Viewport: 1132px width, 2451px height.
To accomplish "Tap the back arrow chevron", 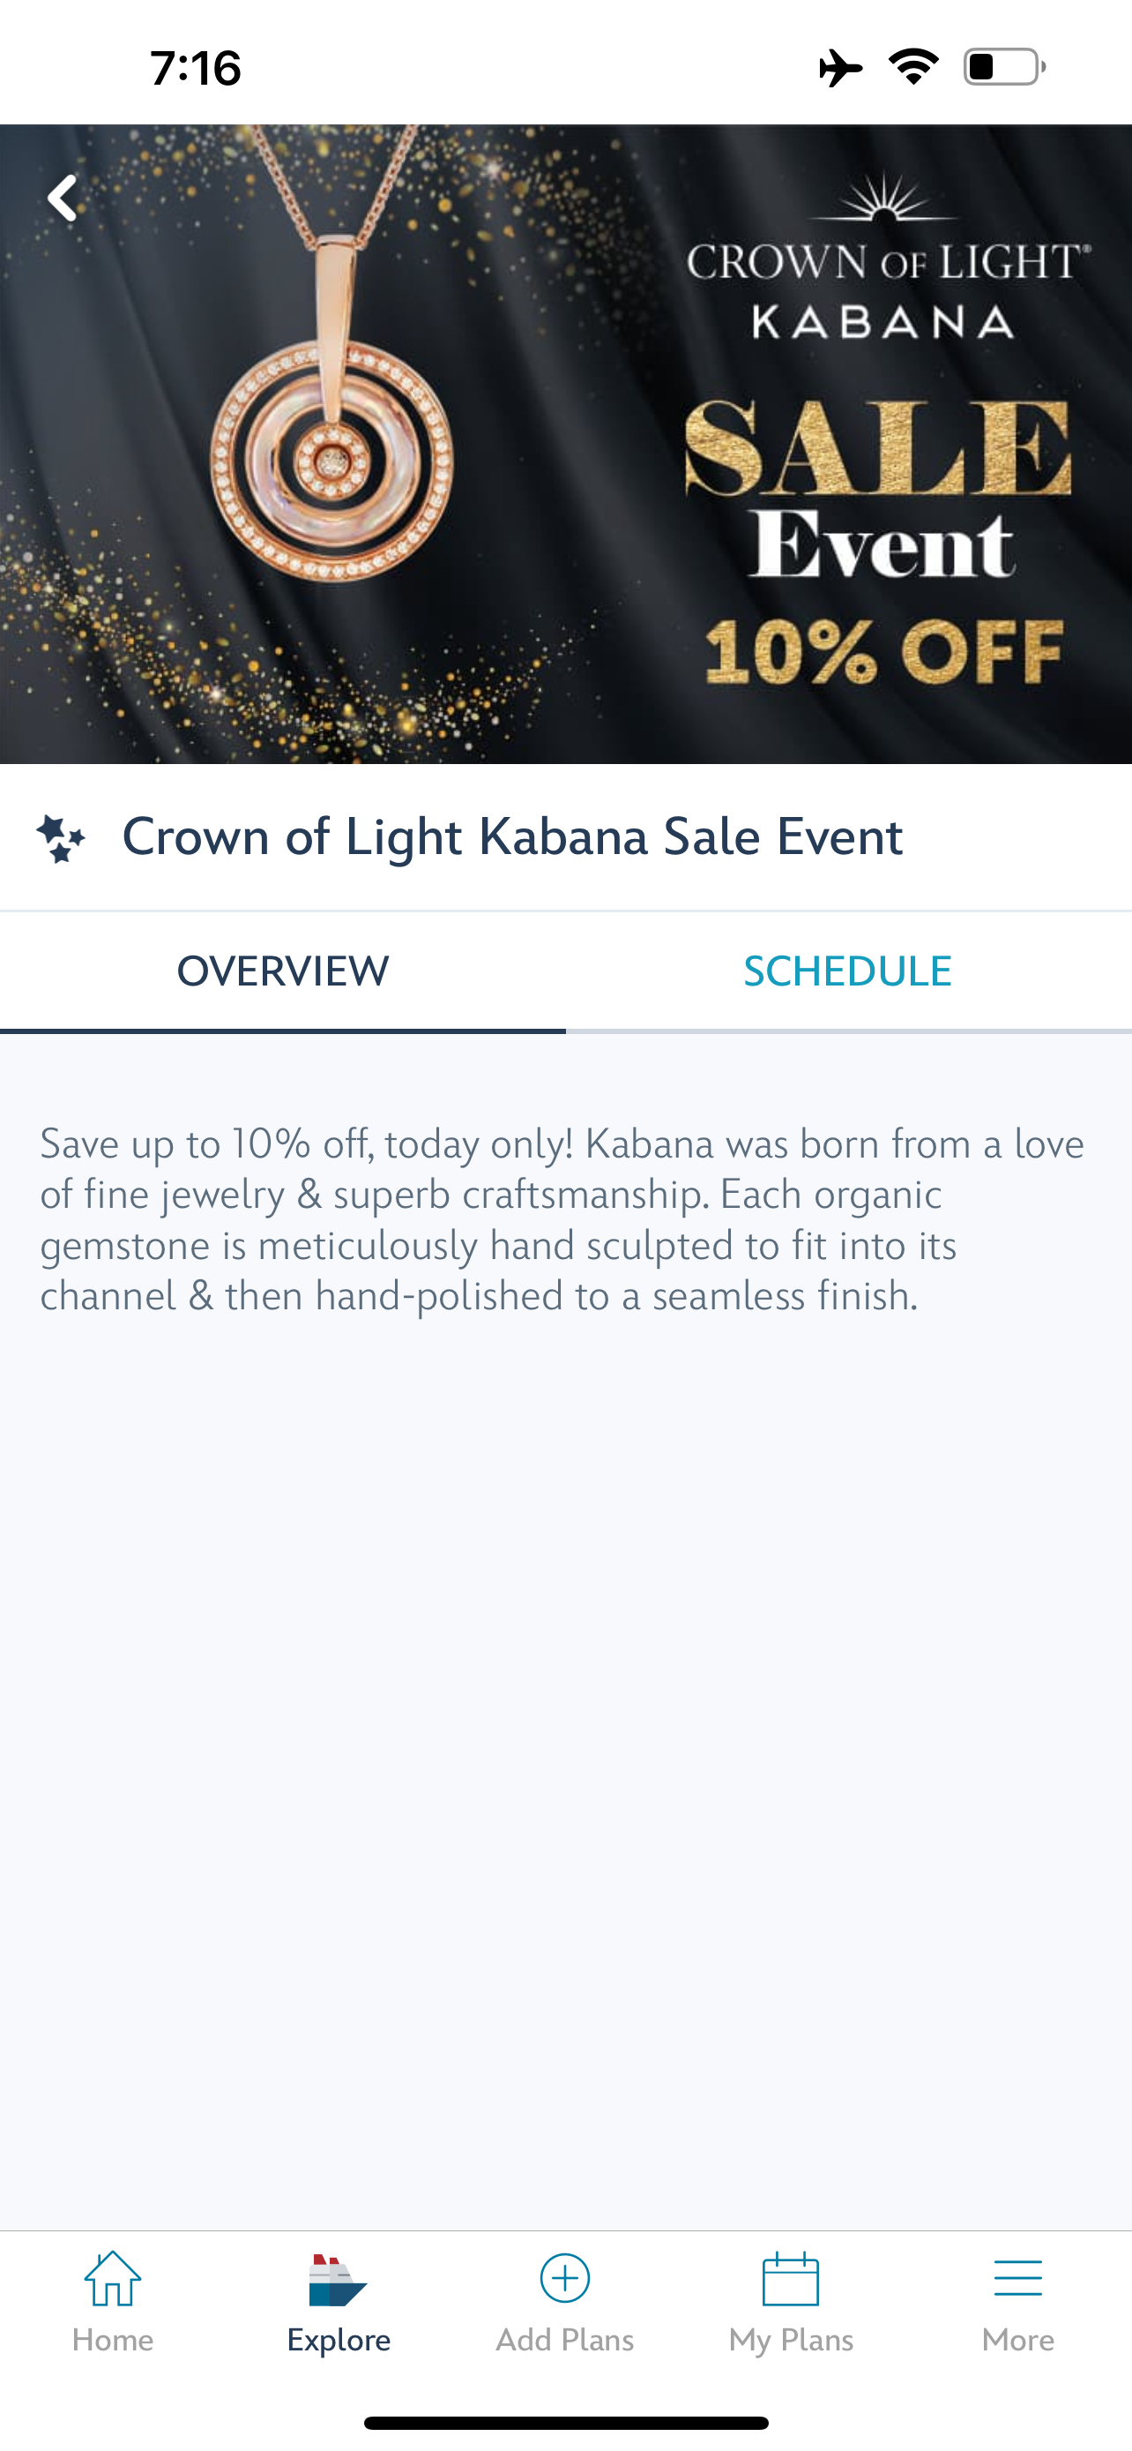I will (x=63, y=198).
